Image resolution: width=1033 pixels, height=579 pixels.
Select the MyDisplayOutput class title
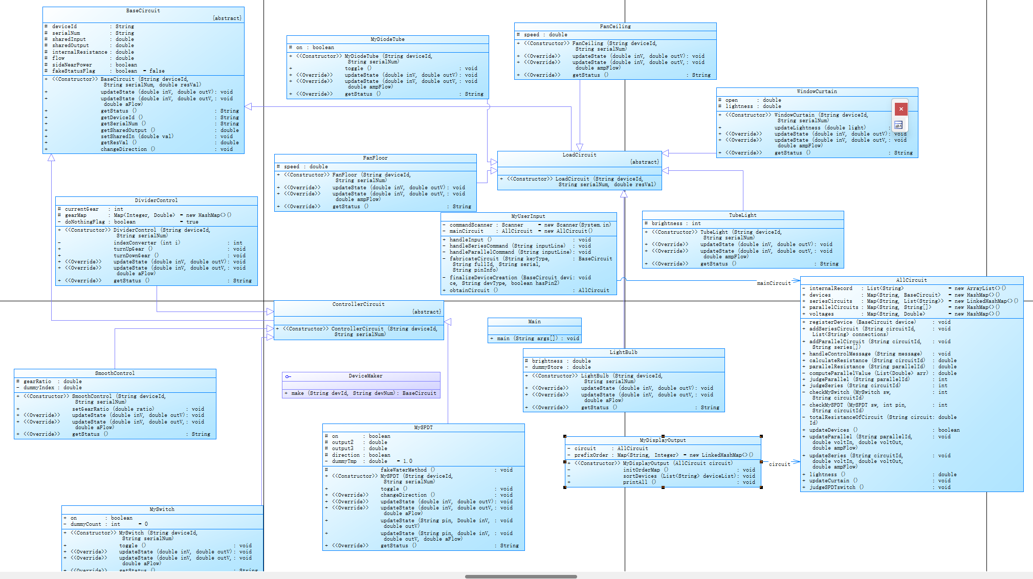pos(663,440)
